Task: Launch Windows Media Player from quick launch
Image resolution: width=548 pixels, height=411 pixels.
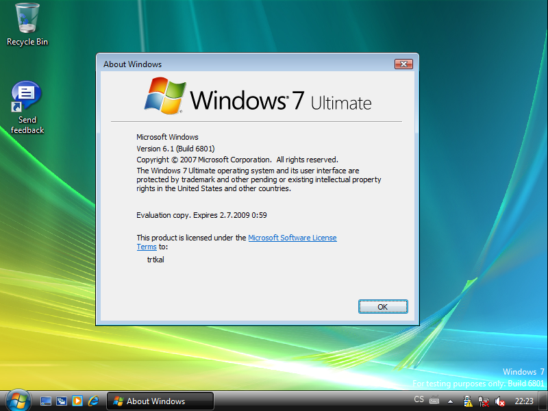Action: pos(77,401)
